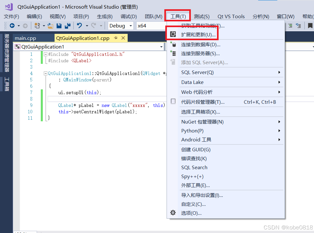
Task: Click the New Project toolbar icon
Action: click(37, 26)
